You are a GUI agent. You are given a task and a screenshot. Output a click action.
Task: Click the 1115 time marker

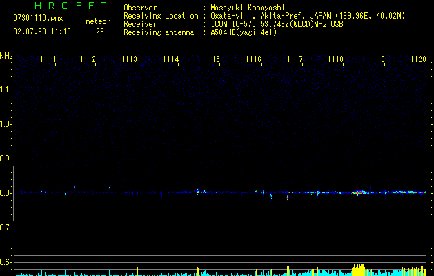(x=212, y=59)
